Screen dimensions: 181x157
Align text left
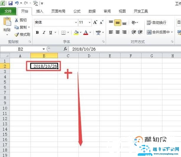pyautogui.click(x=111, y=32)
